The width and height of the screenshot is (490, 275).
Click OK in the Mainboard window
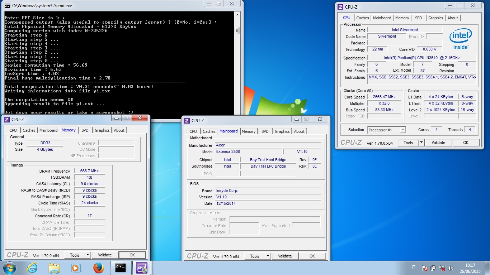pos(312,256)
